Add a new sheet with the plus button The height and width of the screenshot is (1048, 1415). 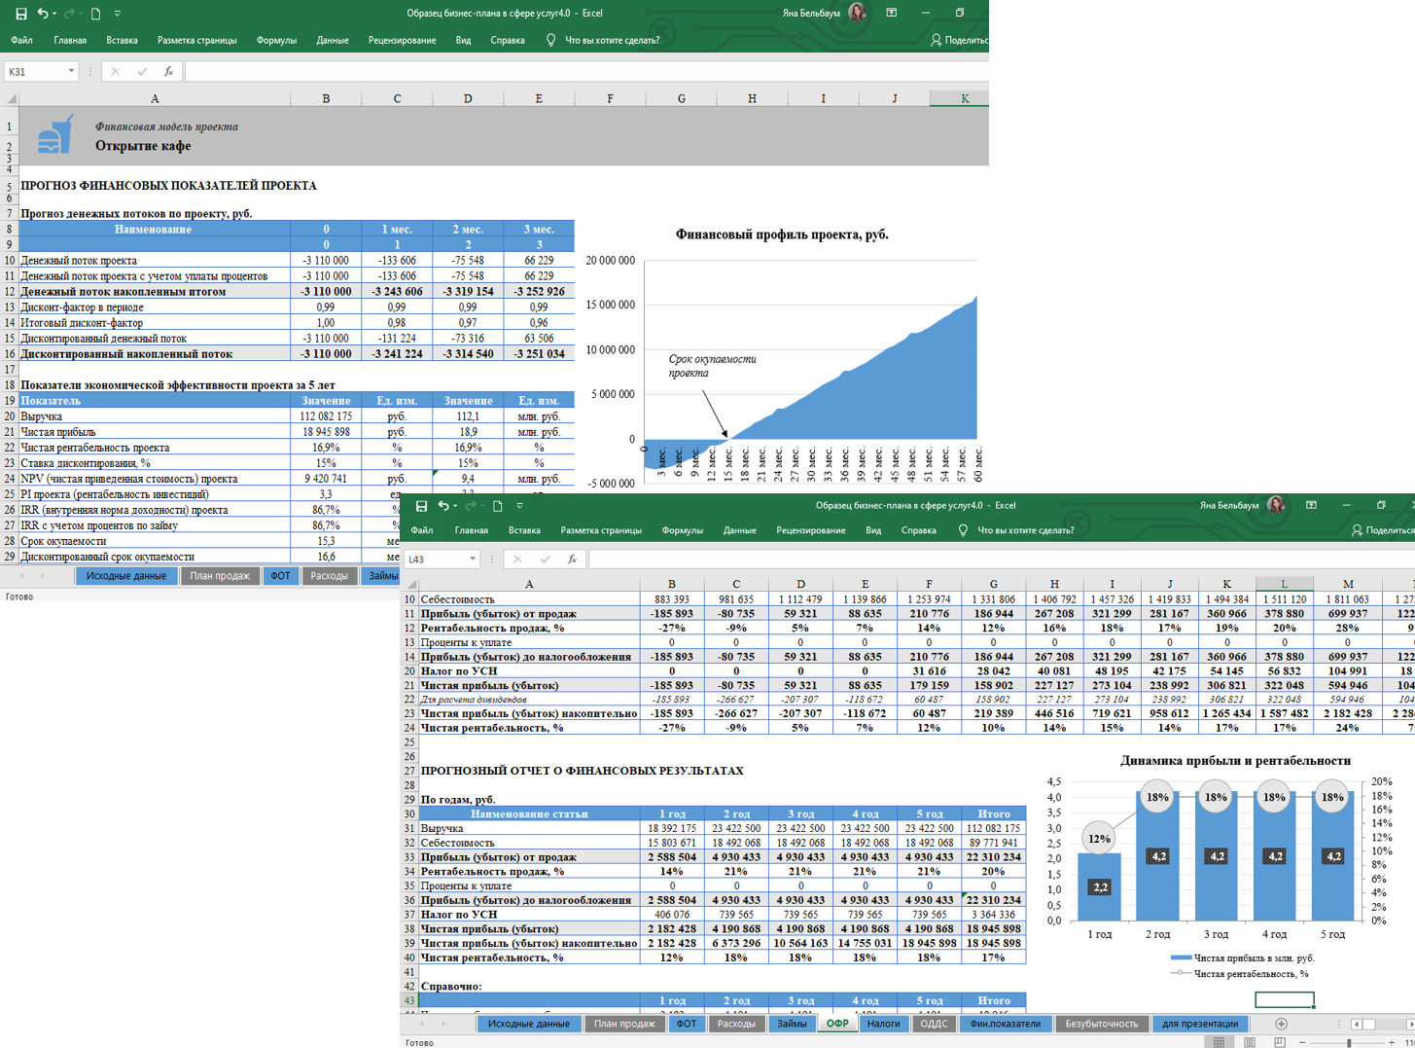click(x=1281, y=1024)
